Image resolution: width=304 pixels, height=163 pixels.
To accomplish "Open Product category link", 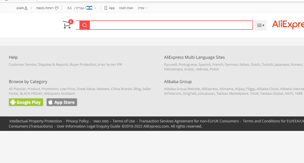I will tap(34, 89).
